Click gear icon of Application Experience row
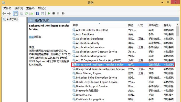 [x=74, y=39]
